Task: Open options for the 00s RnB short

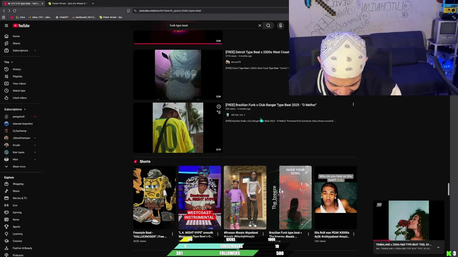Action: (x=354, y=234)
